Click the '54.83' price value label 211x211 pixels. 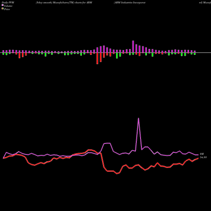click(x=203, y=157)
